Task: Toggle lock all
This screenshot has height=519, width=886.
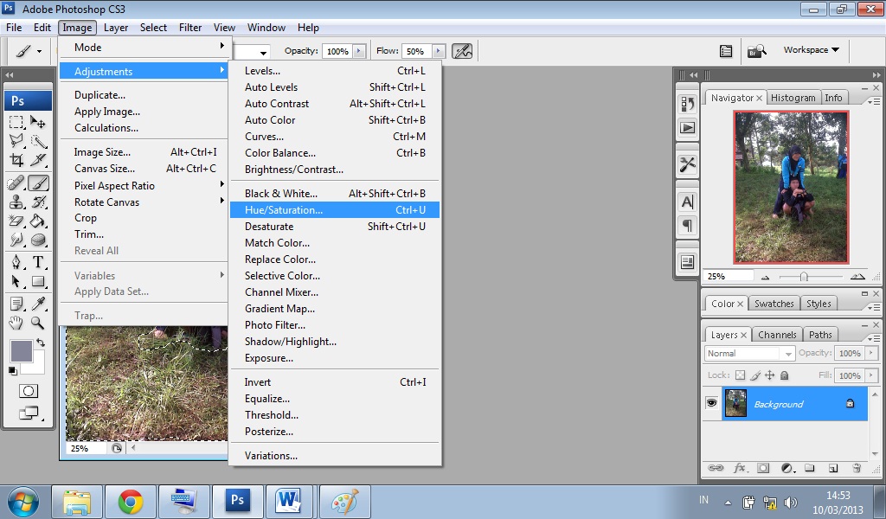Action: [x=784, y=375]
